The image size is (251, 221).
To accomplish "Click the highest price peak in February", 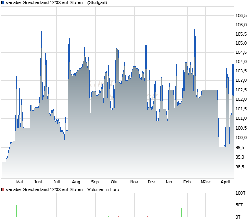I will (x=195, y=15).
